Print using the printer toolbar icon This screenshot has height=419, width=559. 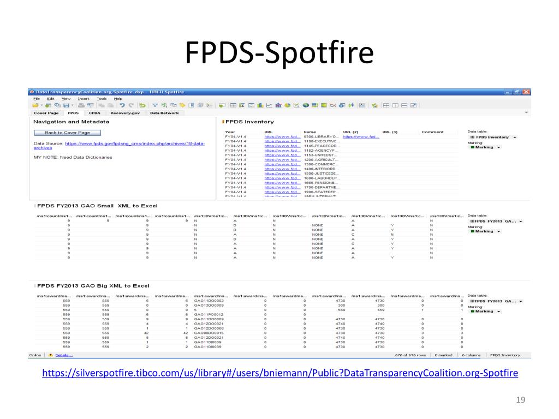pyautogui.click(x=81, y=105)
